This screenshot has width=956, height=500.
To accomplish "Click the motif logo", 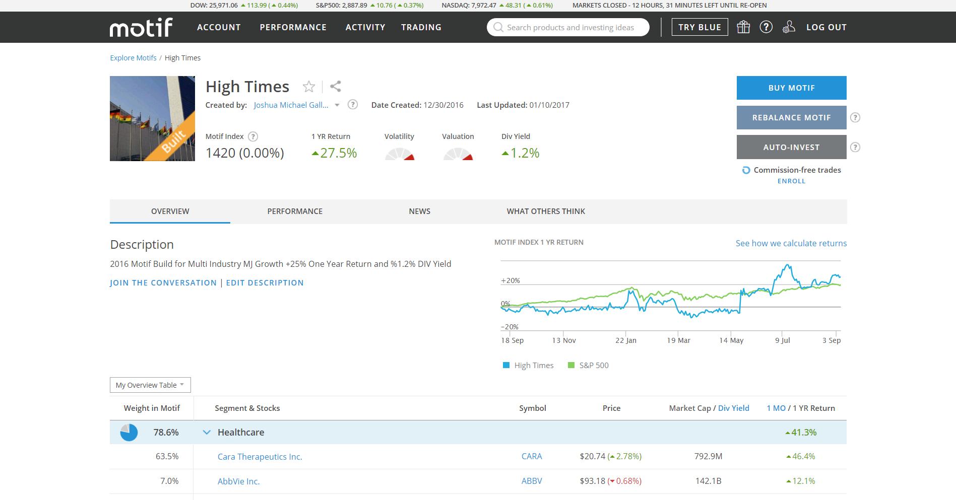I will click(x=141, y=27).
